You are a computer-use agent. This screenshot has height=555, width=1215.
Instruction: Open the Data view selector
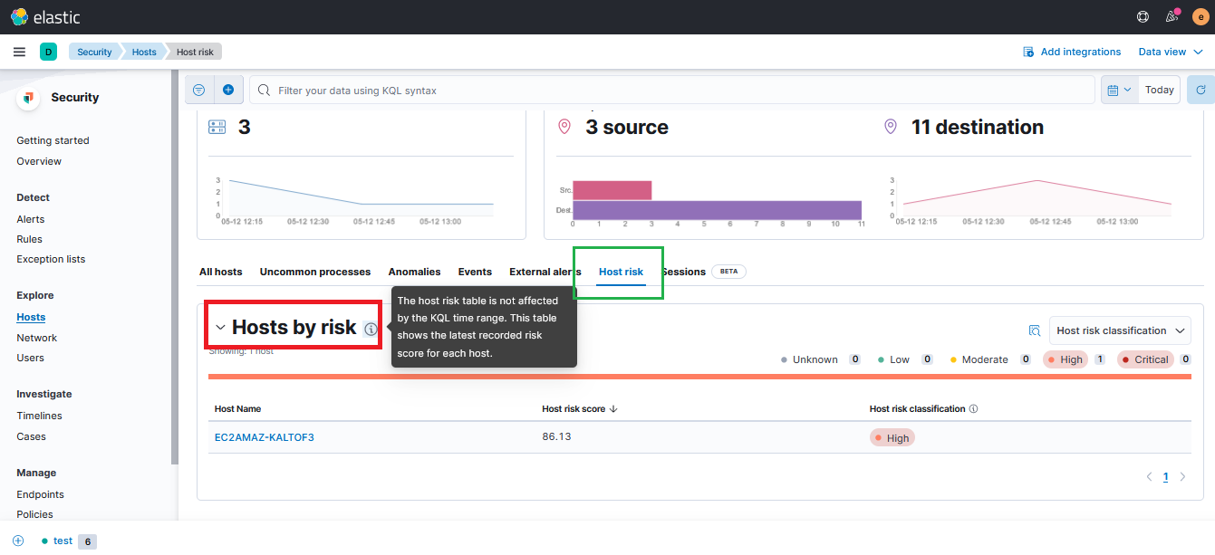point(1170,52)
